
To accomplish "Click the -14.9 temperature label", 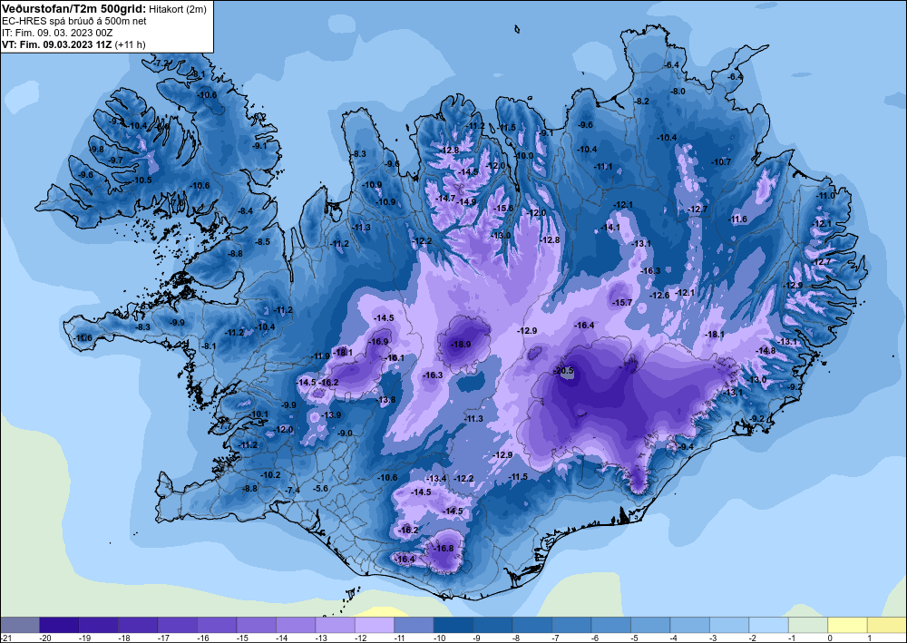I will (467, 202).
